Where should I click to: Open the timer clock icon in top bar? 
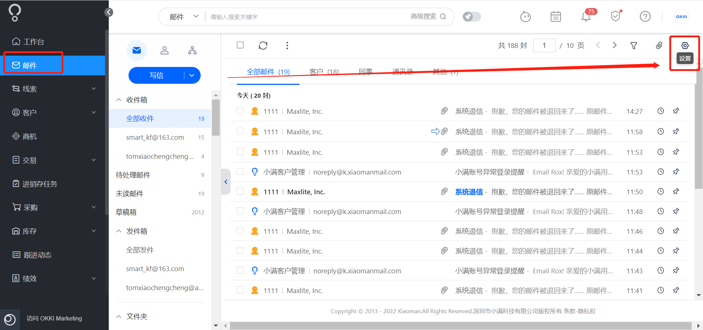[x=525, y=16]
